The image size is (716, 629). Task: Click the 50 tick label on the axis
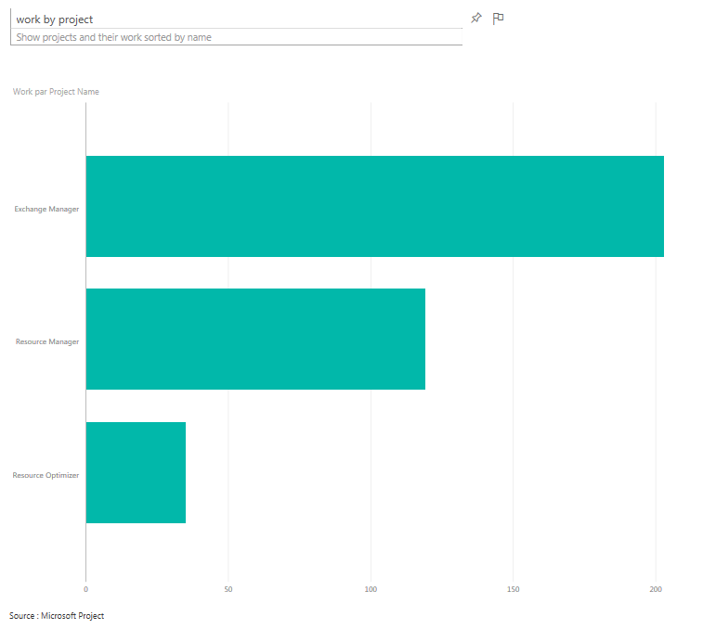click(228, 589)
